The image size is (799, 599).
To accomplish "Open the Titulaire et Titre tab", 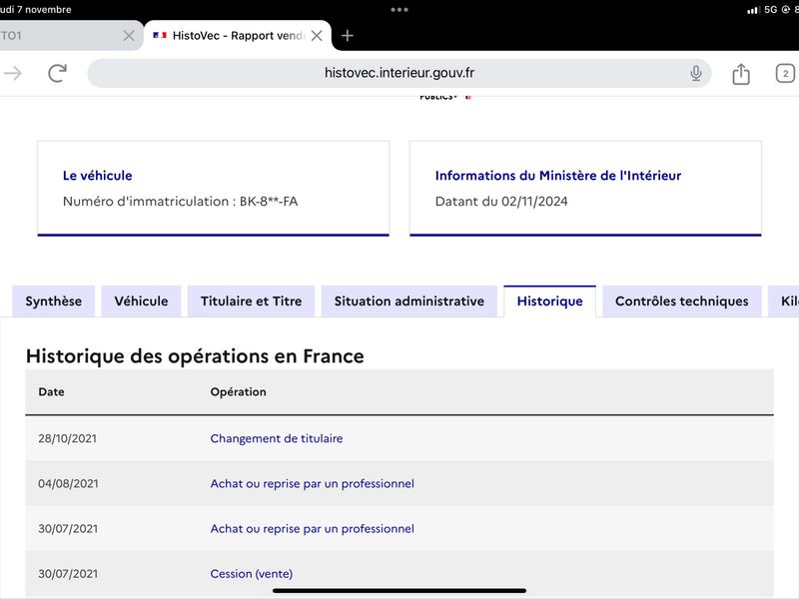I will coord(252,301).
